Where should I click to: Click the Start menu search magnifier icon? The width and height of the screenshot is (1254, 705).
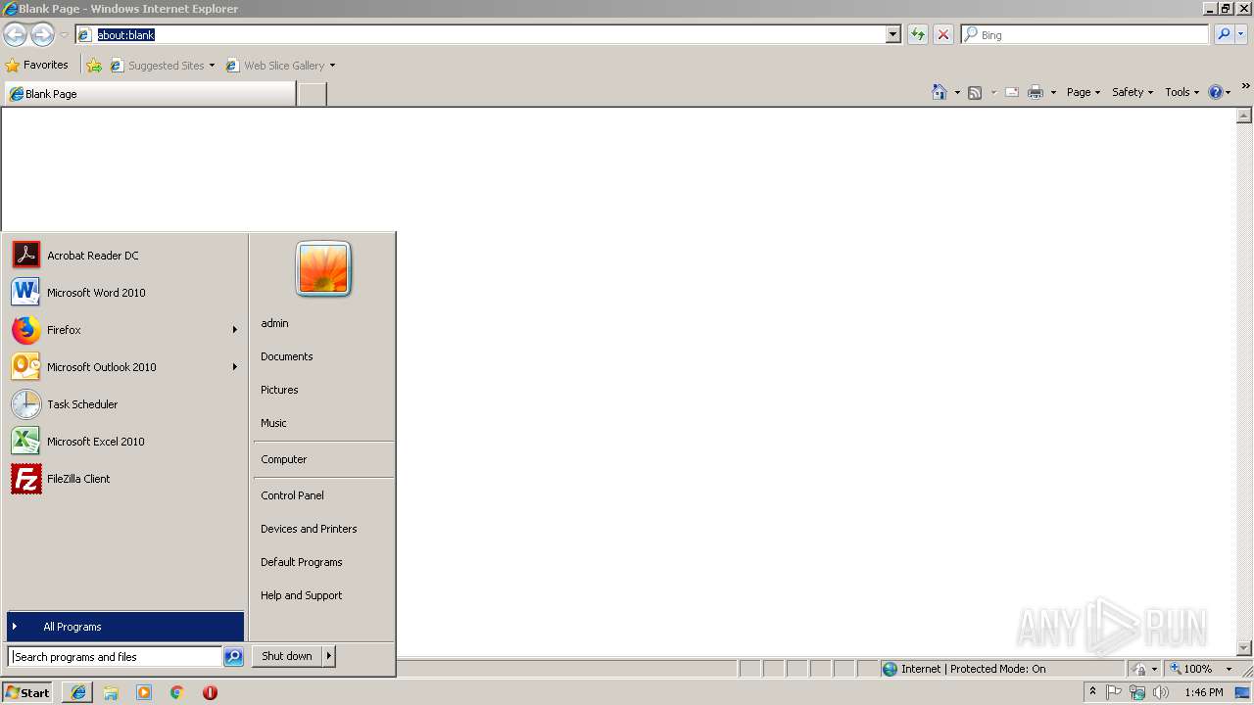tap(233, 657)
